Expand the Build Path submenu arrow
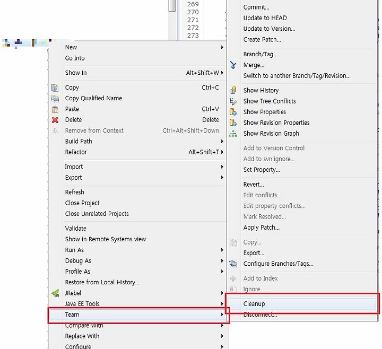The image size is (382, 349). tap(222, 141)
